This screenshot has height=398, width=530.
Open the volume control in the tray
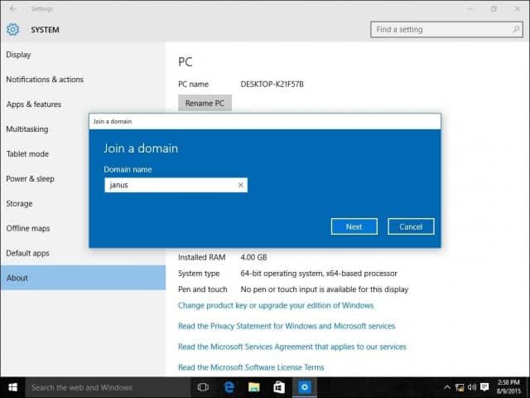point(472,387)
